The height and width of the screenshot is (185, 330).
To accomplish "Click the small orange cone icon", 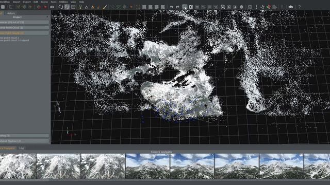I will click(98, 7).
